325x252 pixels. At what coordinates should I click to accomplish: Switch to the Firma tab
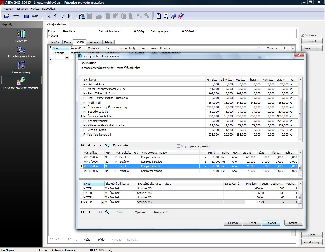(67, 42)
